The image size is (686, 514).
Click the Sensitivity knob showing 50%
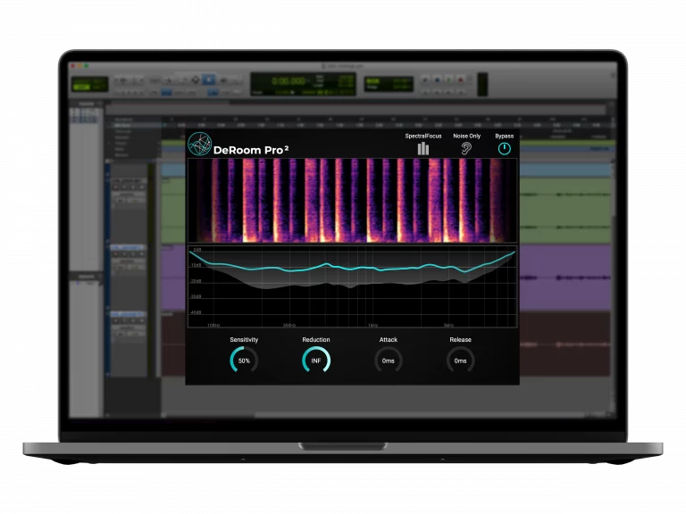244,361
